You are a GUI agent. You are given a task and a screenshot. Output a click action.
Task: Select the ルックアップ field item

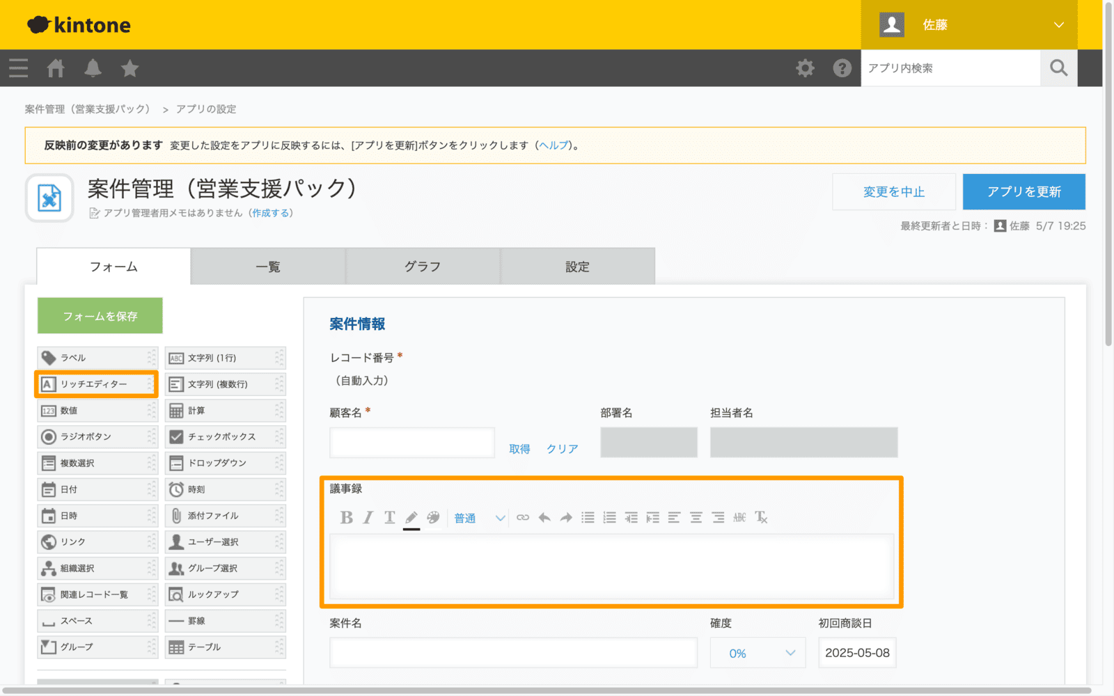pos(226,594)
